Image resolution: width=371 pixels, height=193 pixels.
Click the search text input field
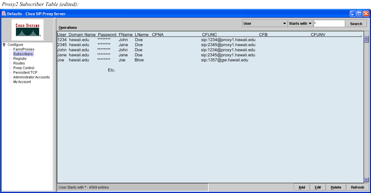[x=329, y=24]
